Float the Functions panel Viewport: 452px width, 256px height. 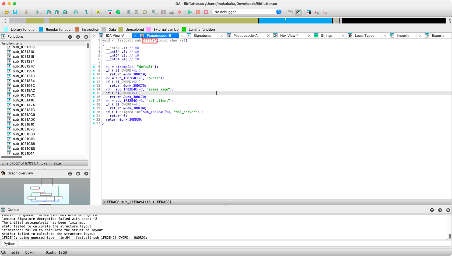78,37
